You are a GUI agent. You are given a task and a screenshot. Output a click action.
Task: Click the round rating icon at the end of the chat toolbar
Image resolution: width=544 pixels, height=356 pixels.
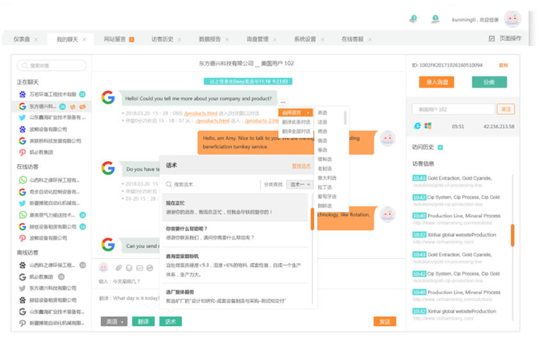(150, 268)
